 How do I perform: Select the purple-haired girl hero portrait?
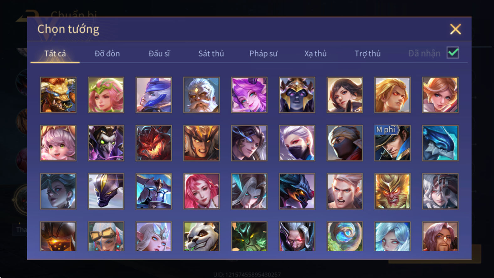[249, 95]
